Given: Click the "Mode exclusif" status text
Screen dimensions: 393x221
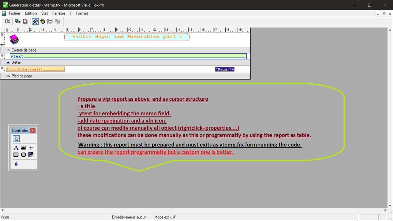Looking at the screenshot, I should (165, 217).
